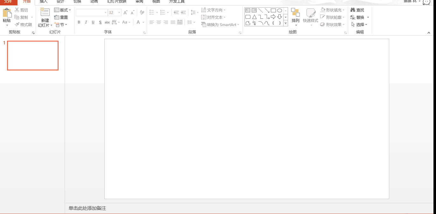
Task: Select the Format Painter (格式刷) tool
Action: pos(23,24)
